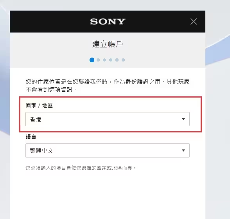Click the SONY logo in the header
This screenshot has height=219, width=230.
[108, 22]
